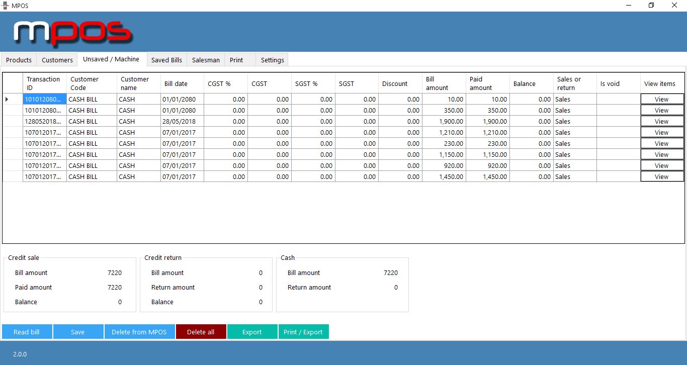Select the row dated 28/05/2018

coord(179,122)
